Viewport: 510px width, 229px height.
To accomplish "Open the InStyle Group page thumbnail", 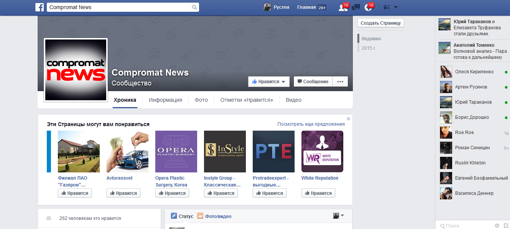I will point(225,152).
